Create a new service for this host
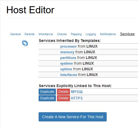The width and height of the screenshot is (138, 129). coord(73,117)
